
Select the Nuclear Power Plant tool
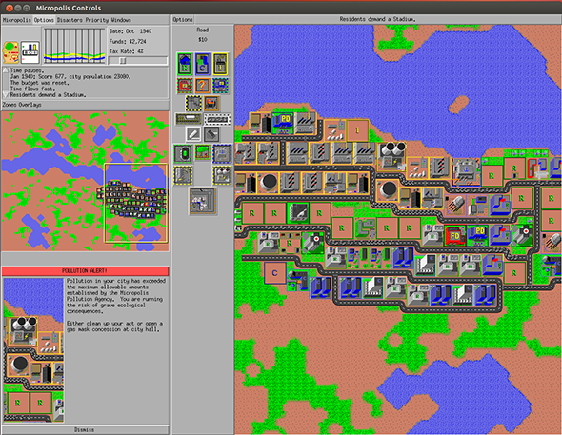[222, 175]
